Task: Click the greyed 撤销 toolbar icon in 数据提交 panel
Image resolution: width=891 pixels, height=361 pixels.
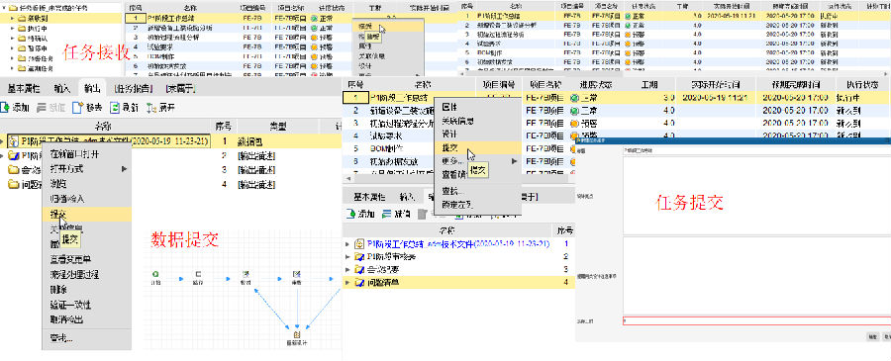Action: pos(42,107)
